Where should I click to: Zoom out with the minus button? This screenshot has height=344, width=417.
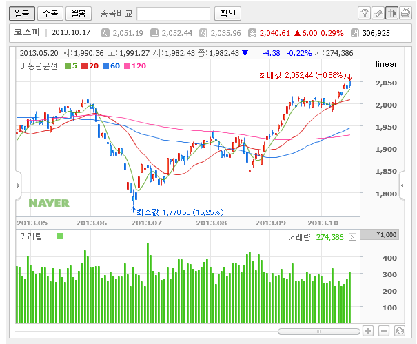(x=384, y=331)
